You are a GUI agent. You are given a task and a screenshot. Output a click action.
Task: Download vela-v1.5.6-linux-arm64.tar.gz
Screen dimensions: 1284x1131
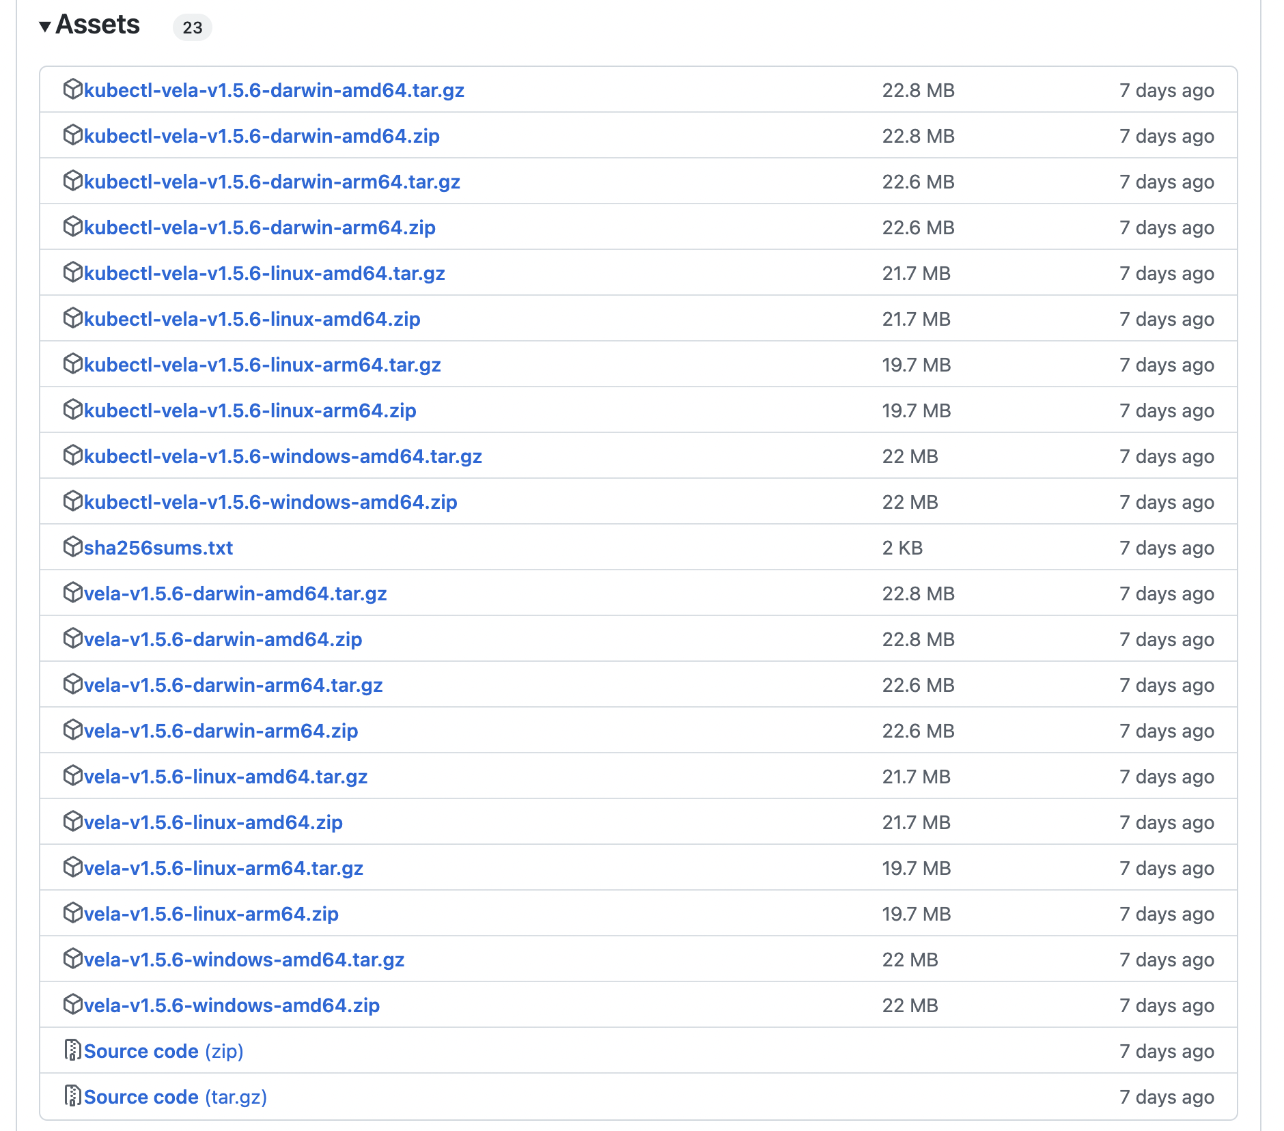point(223,867)
